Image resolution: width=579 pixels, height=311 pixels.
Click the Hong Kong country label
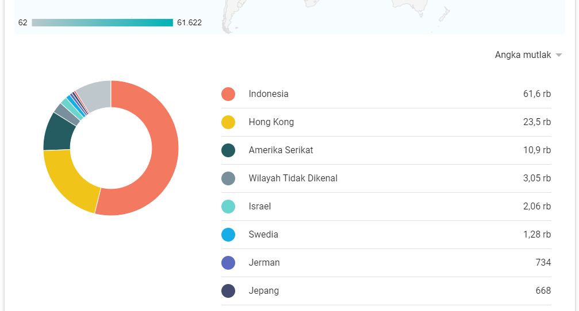[271, 122]
